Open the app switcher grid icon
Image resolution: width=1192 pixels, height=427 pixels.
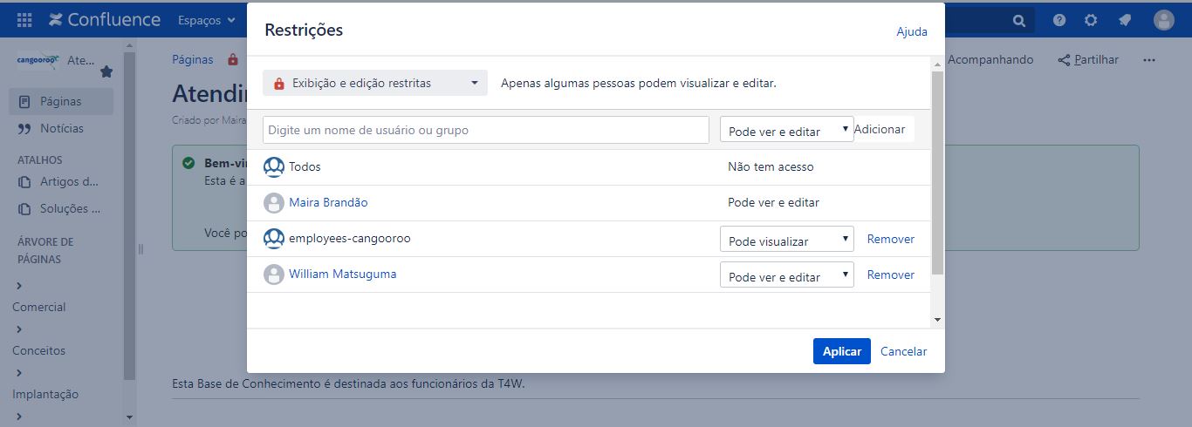click(x=24, y=19)
